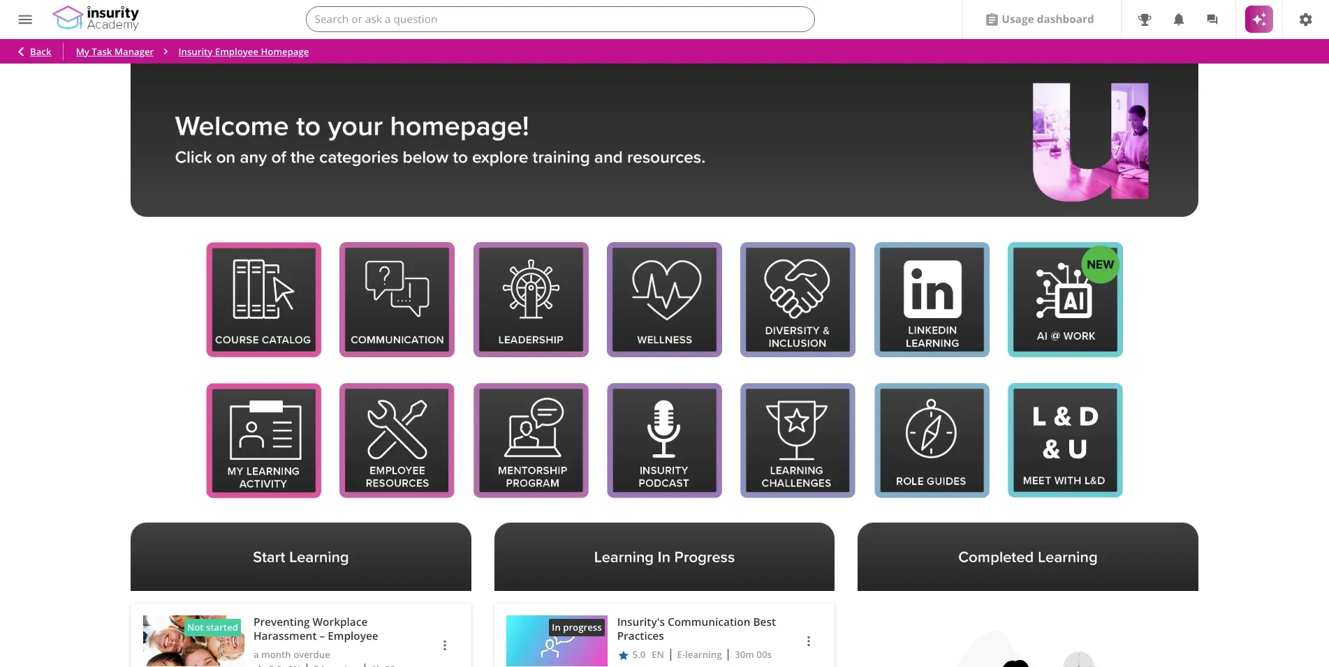Image resolution: width=1329 pixels, height=667 pixels.
Task: Open the Insurity Podcast microphone tile
Action: 664,440
